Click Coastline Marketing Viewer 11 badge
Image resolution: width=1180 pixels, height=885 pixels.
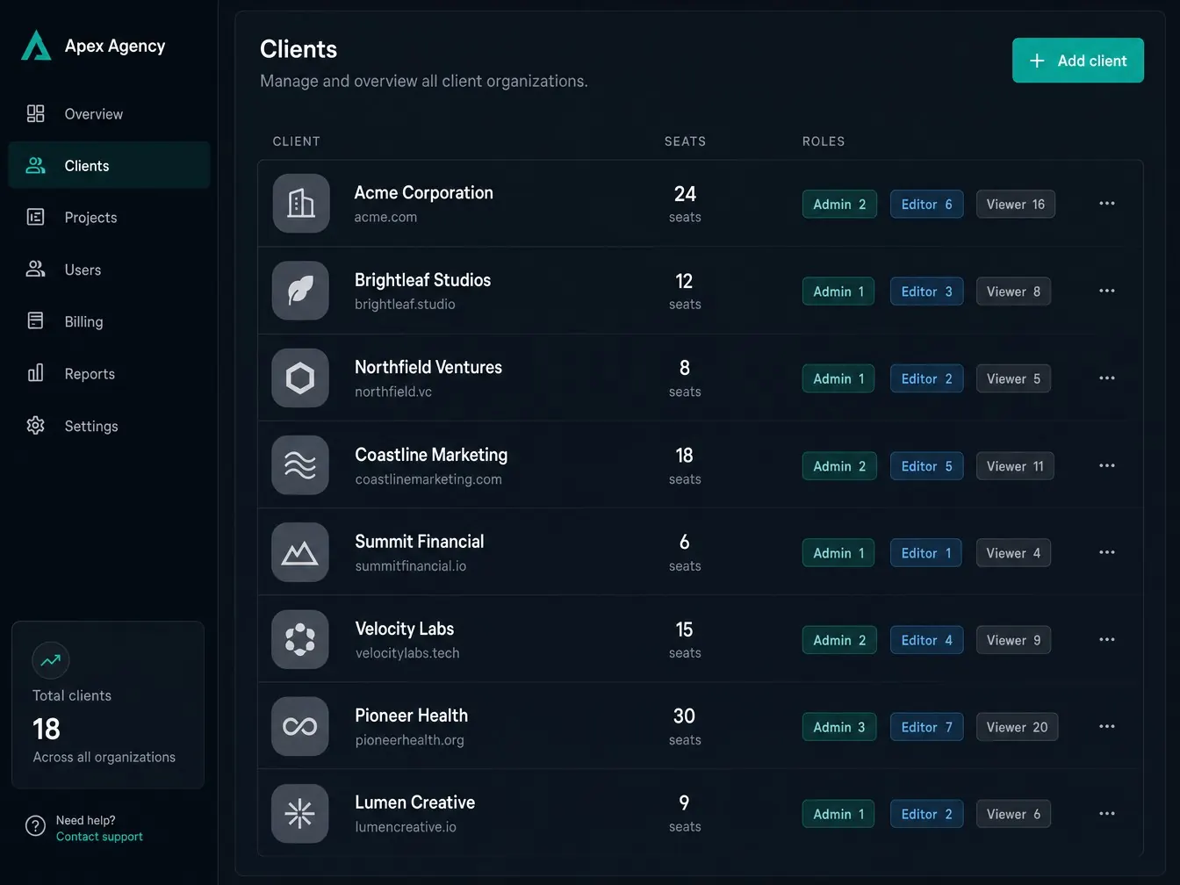tap(1015, 466)
